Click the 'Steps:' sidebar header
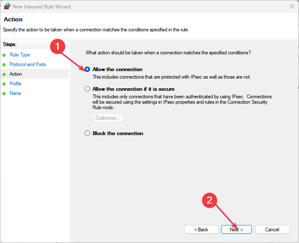Screen dimensions: 299x243 10,44
